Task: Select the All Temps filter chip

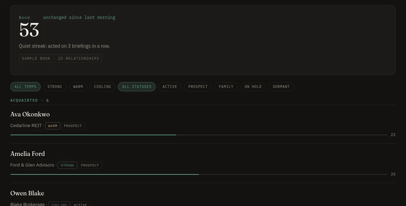Action: [x=25, y=87]
